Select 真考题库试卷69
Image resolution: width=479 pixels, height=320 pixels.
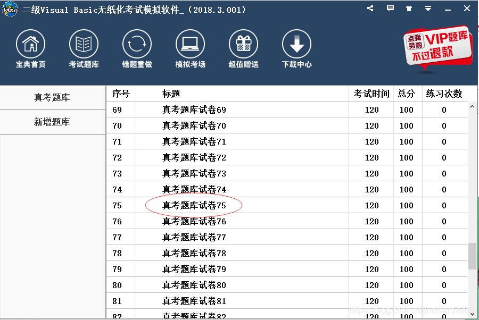pos(194,110)
